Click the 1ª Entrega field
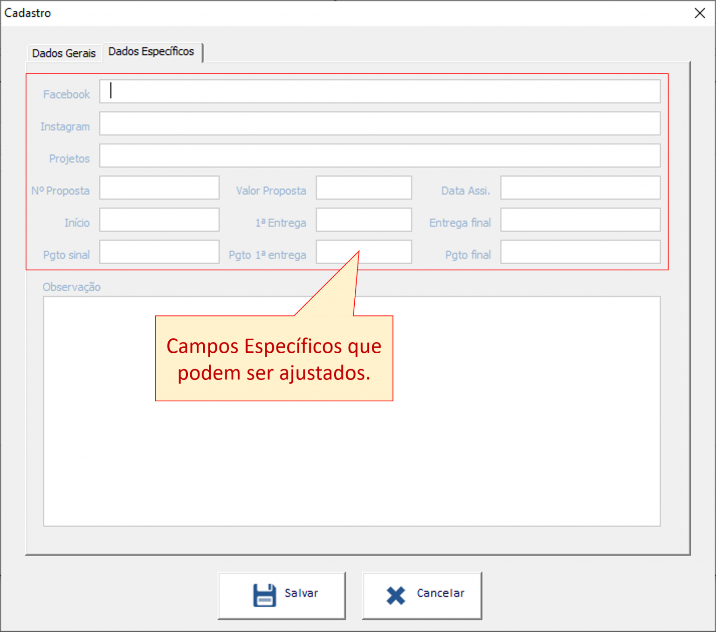Viewport: 716px width, 632px height. pos(363,220)
